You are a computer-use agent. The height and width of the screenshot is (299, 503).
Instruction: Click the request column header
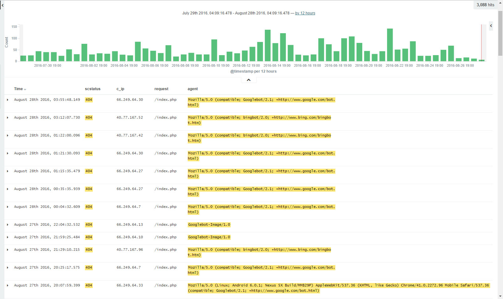click(161, 89)
